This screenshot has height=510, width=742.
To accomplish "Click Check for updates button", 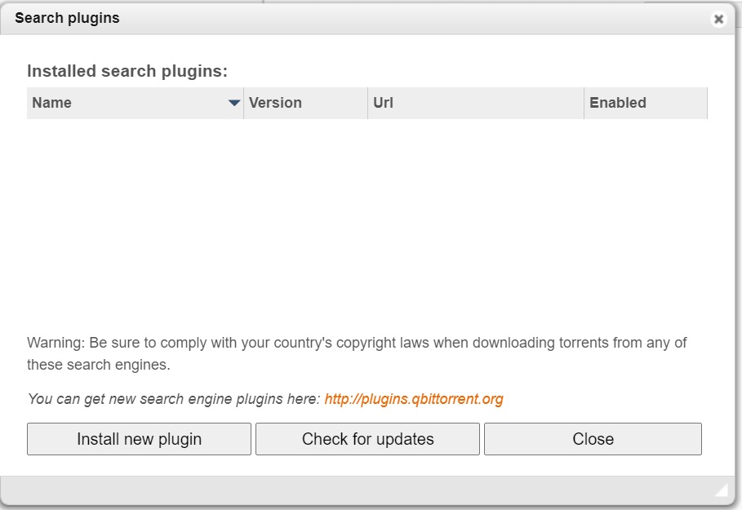I will pyautogui.click(x=367, y=439).
